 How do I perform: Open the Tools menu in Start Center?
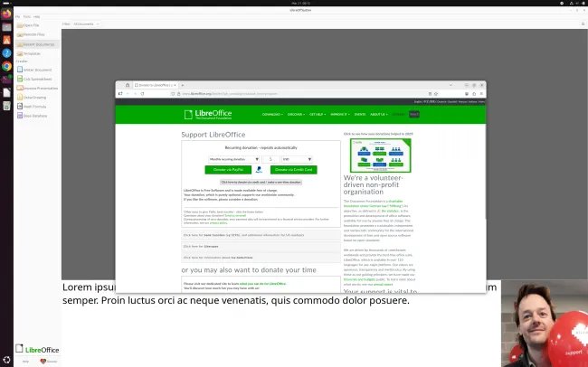(27, 17)
